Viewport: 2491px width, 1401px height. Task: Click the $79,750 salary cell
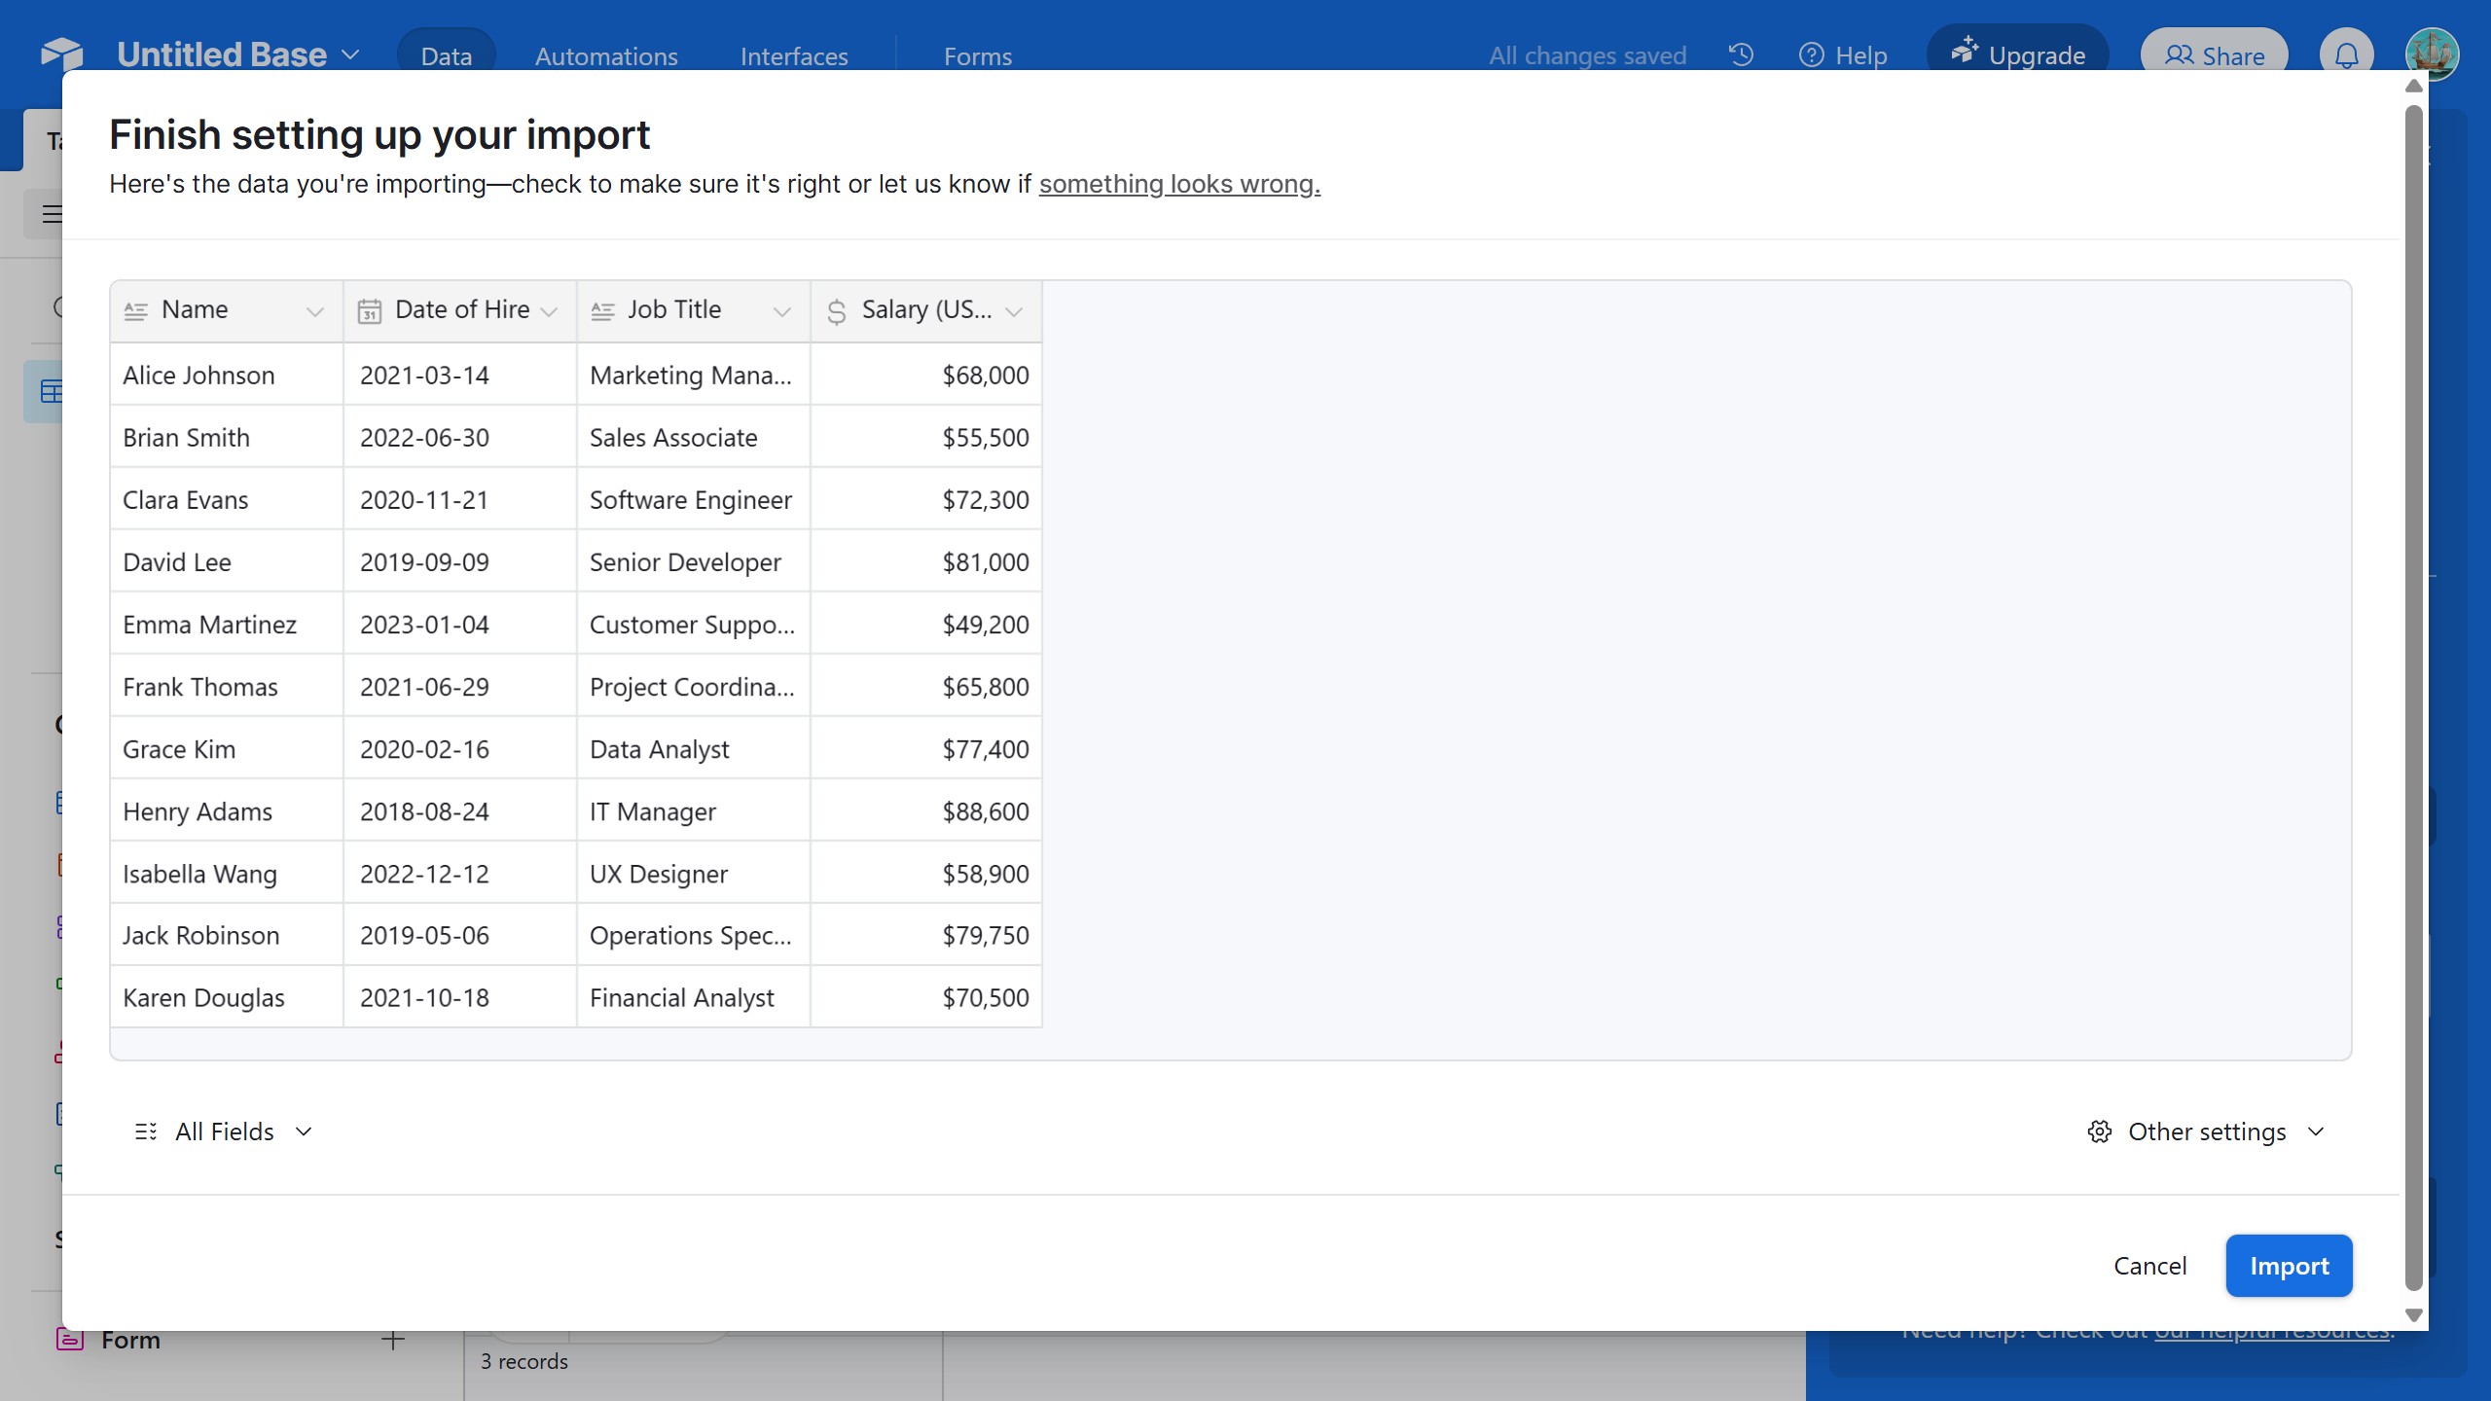pos(926,935)
